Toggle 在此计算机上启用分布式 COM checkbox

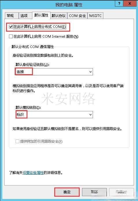pos(11,27)
